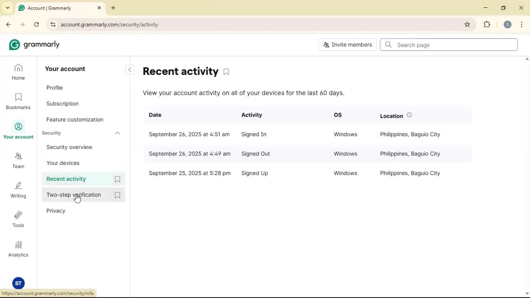Bookmark the Recent activity page heading
Viewport: 530px width, 298px height.
[x=226, y=72]
